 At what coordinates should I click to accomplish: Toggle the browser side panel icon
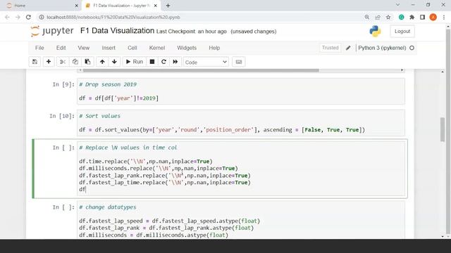pos(423,17)
